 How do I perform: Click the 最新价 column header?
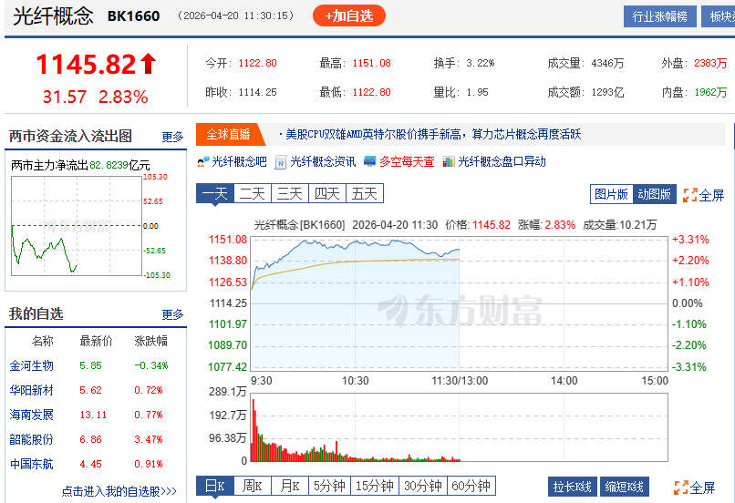click(96, 341)
